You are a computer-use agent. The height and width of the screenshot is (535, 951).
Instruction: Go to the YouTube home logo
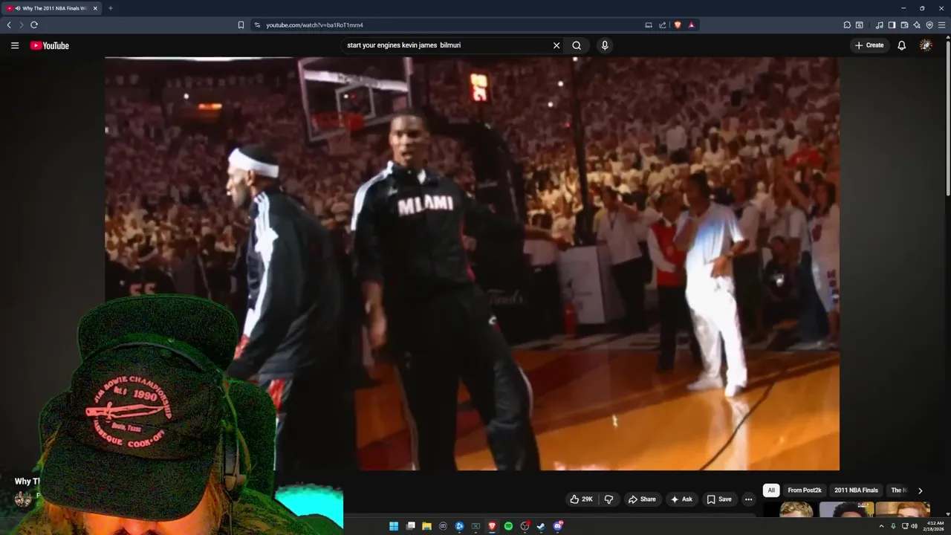pos(50,45)
